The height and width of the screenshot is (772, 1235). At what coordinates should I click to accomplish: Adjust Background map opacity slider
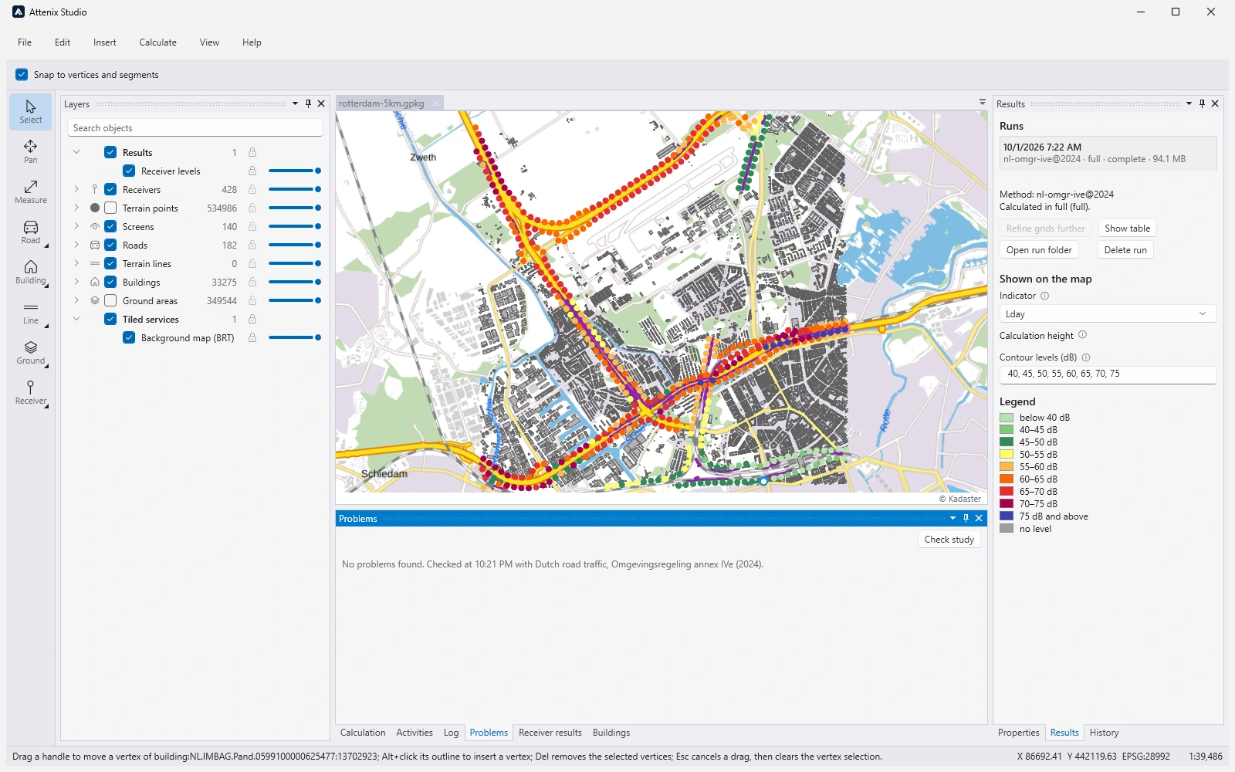coord(294,337)
